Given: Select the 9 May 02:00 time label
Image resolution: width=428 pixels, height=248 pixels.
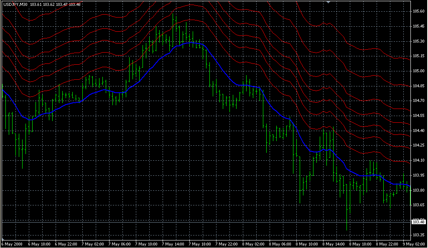Looking at the screenshot, I should 413,244.
